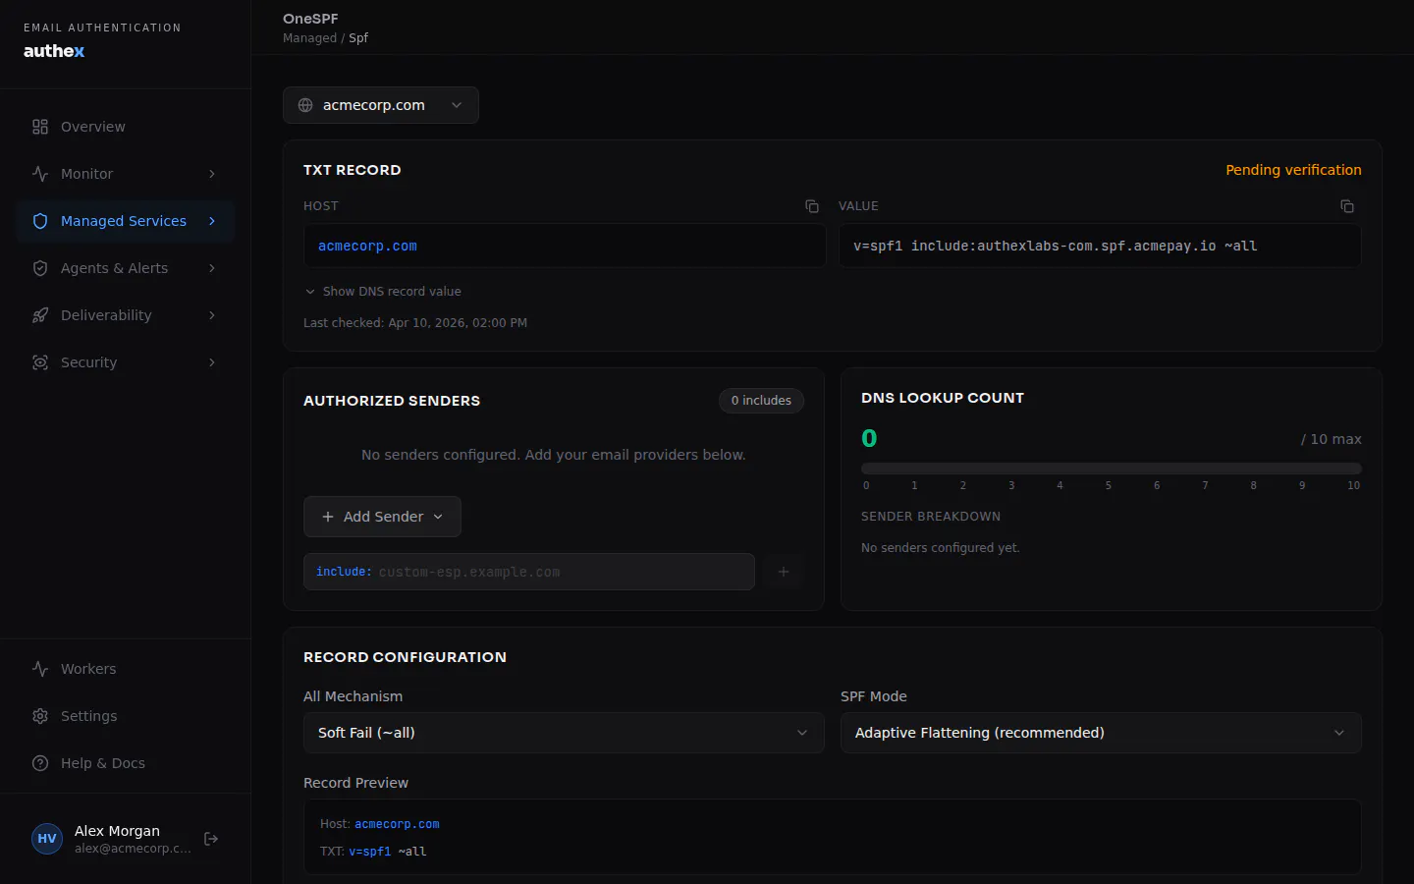Click the authex logo
This screenshot has height=884, width=1414.
[54, 51]
